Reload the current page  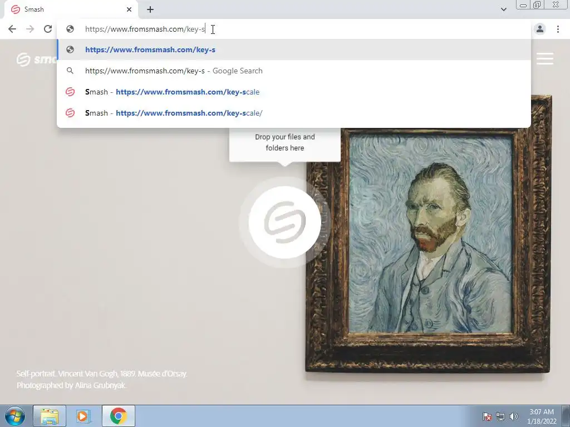[48, 29]
